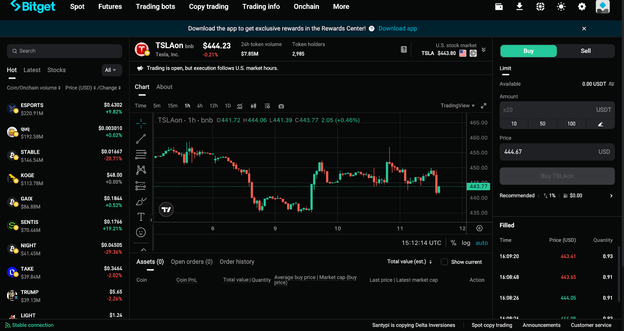Viewport: 624px width, 331px height.
Task: Edit quick amount presets pencil icon
Action: point(600,124)
